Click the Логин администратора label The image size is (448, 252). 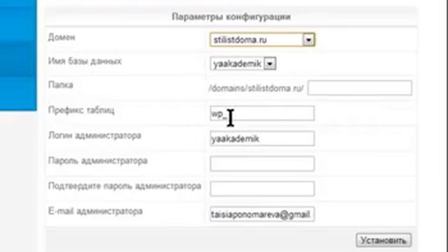pos(94,135)
